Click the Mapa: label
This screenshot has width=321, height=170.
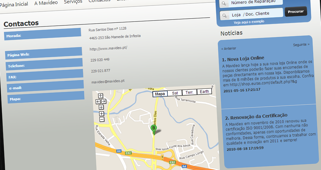click(x=15, y=99)
